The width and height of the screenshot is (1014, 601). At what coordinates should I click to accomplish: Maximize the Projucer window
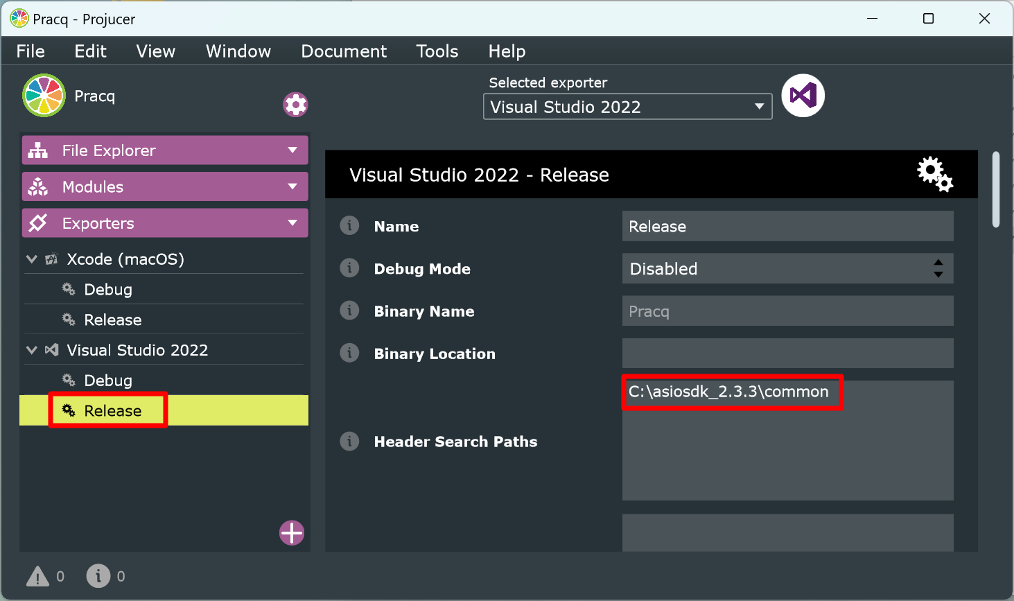[929, 19]
